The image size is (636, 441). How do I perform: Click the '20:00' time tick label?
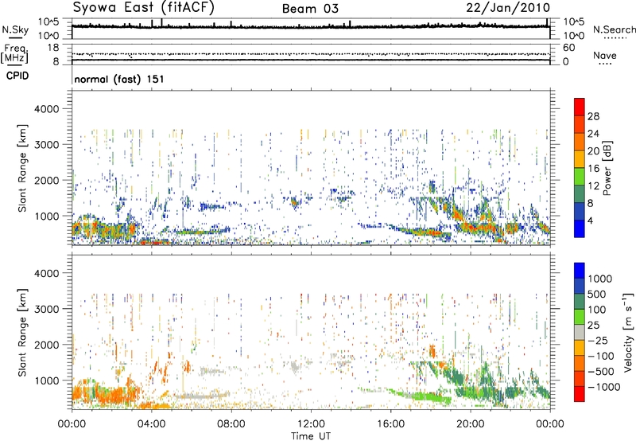470,424
